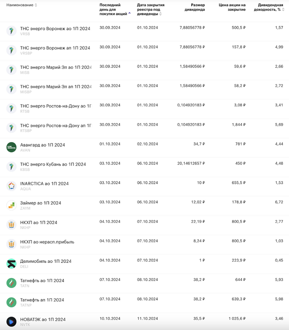
Task: Click the Авангард bank logo icon
Action: click(x=11, y=147)
